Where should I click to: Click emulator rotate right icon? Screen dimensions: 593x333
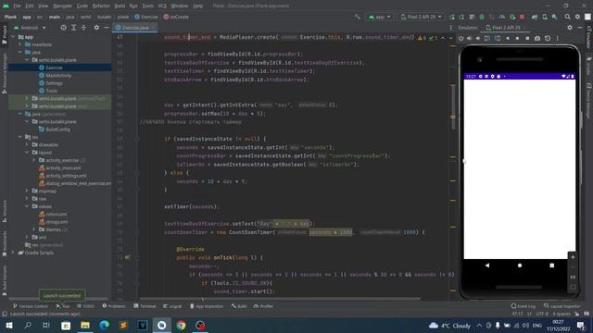498,38
